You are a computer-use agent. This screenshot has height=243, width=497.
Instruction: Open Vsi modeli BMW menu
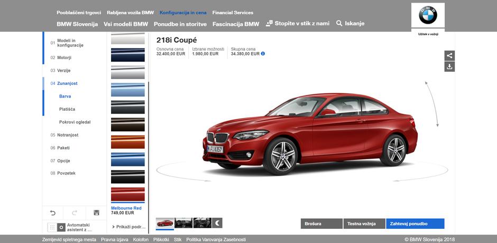(126, 24)
